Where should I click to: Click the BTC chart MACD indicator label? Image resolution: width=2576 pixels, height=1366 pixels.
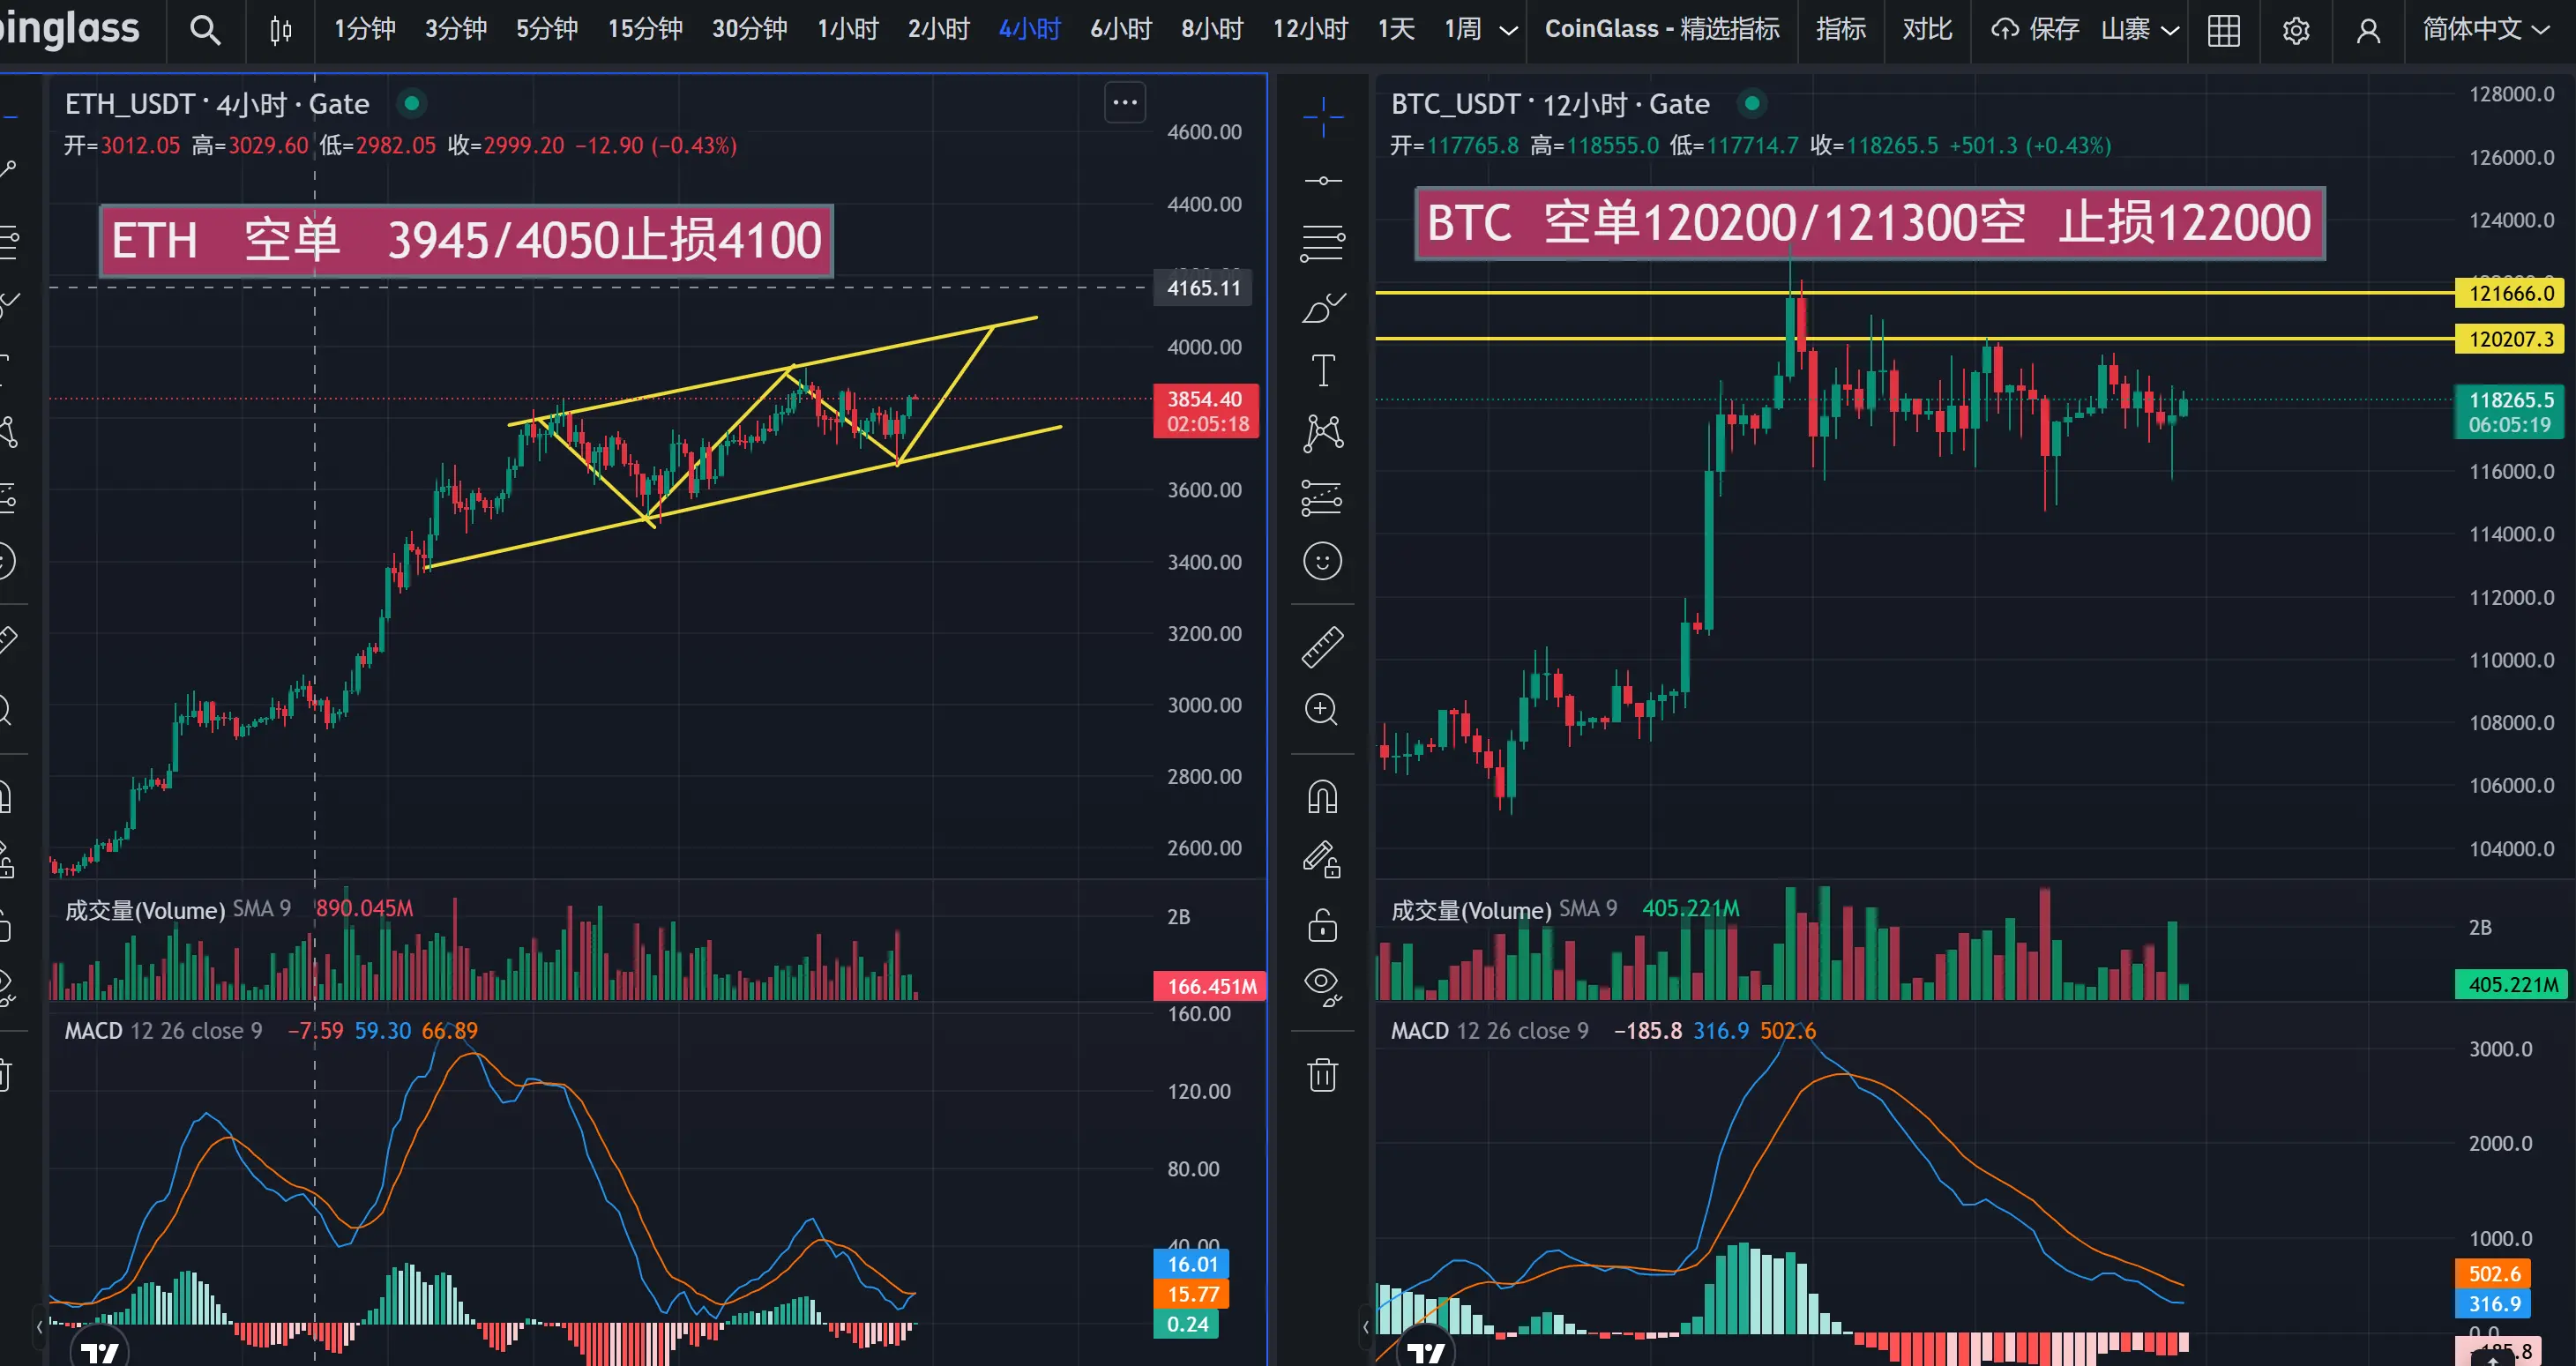[x=1419, y=1030]
